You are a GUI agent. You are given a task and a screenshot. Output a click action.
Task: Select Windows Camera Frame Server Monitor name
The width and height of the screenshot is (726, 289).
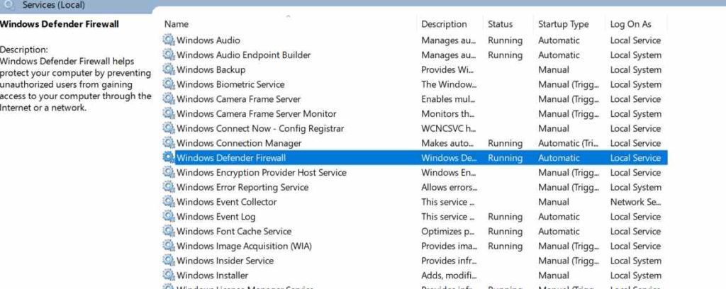[x=257, y=114]
